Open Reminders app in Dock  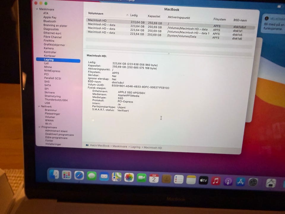pyautogui.click(x=179, y=180)
